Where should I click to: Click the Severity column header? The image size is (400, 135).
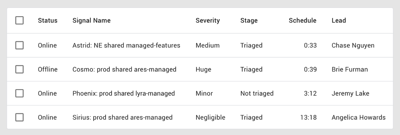(x=208, y=21)
